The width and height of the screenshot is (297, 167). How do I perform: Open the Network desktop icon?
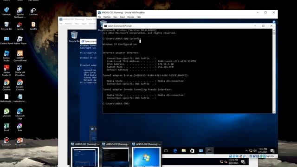click(6, 11)
